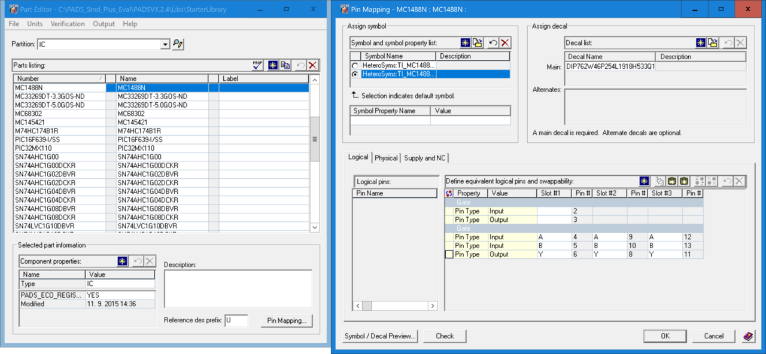
Task: Select PIC32MX110 in the Number column
Action: coord(59,148)
